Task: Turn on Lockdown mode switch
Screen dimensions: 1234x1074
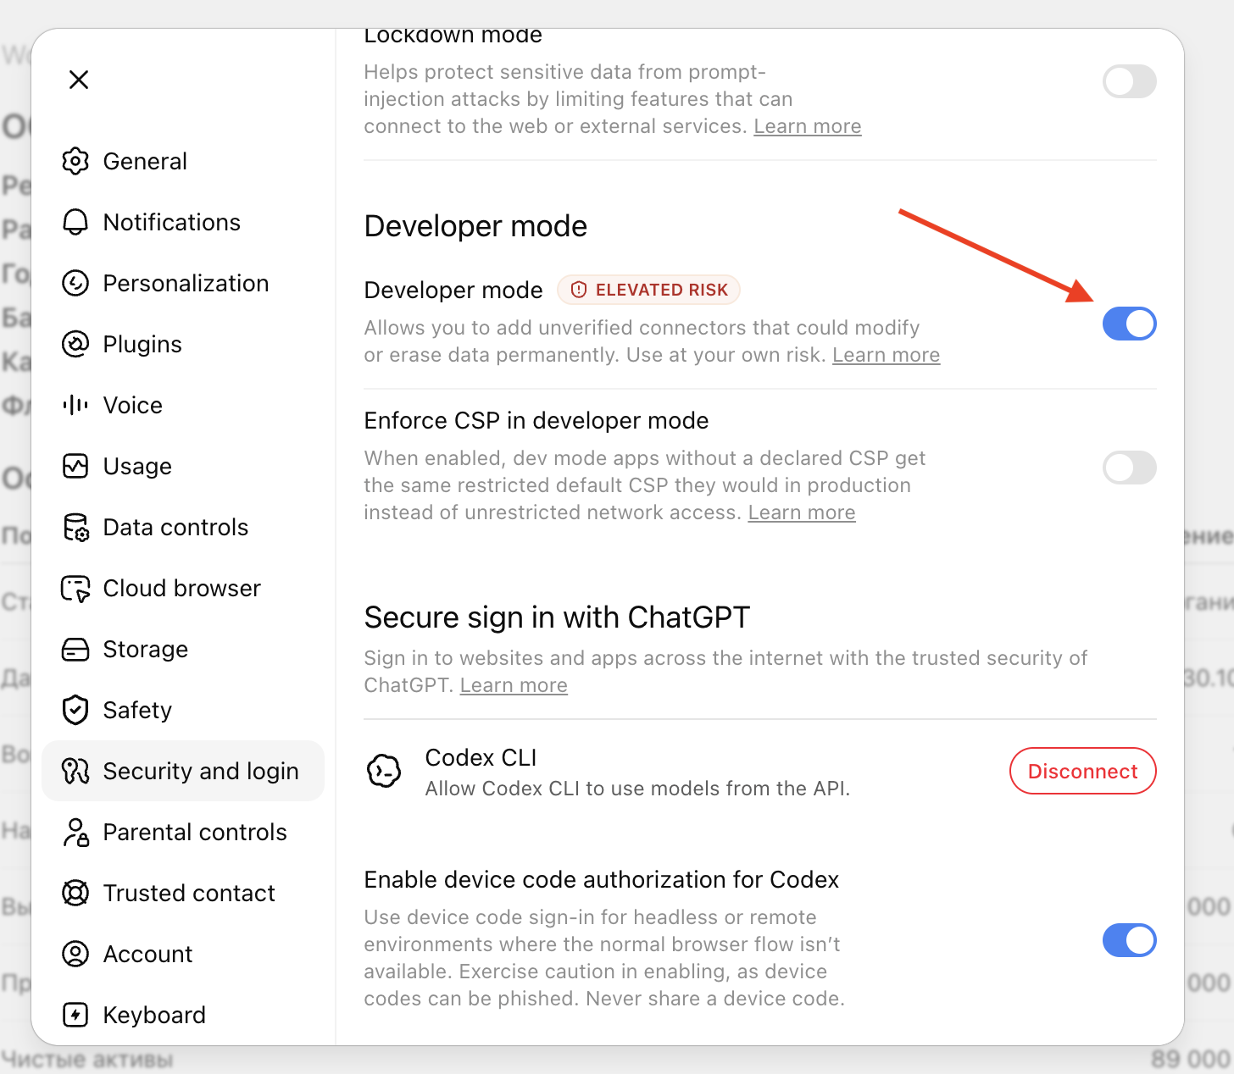Action: pyautogui.click(x=1129, y=81)
